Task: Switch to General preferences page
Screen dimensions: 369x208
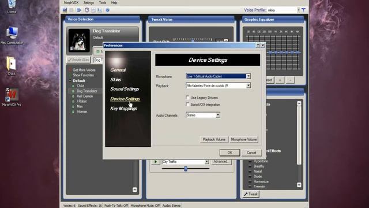Action: tap(118, 70)
